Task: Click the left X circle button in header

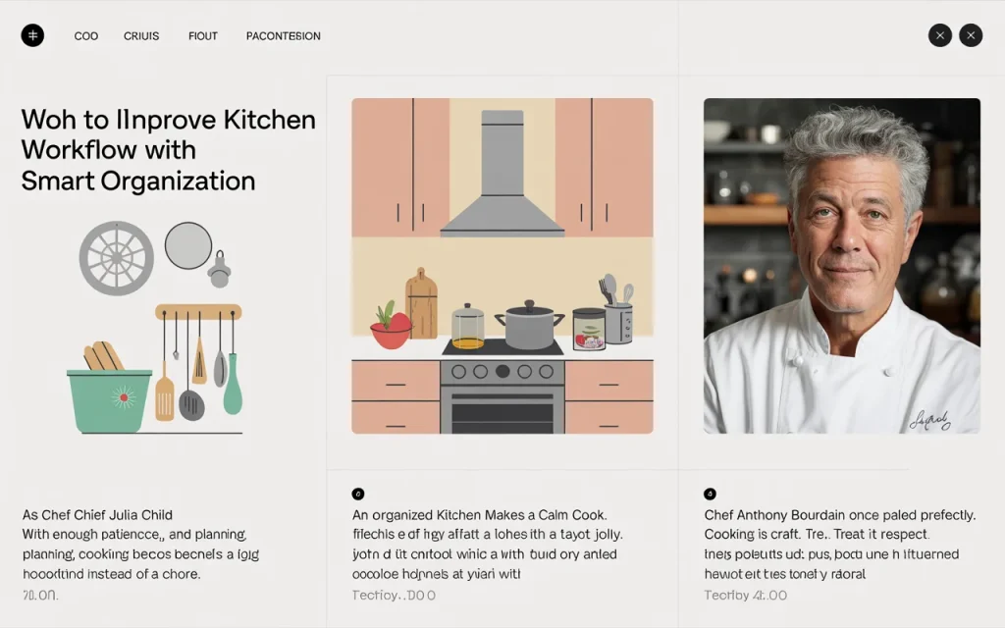Action: (940, 36)
